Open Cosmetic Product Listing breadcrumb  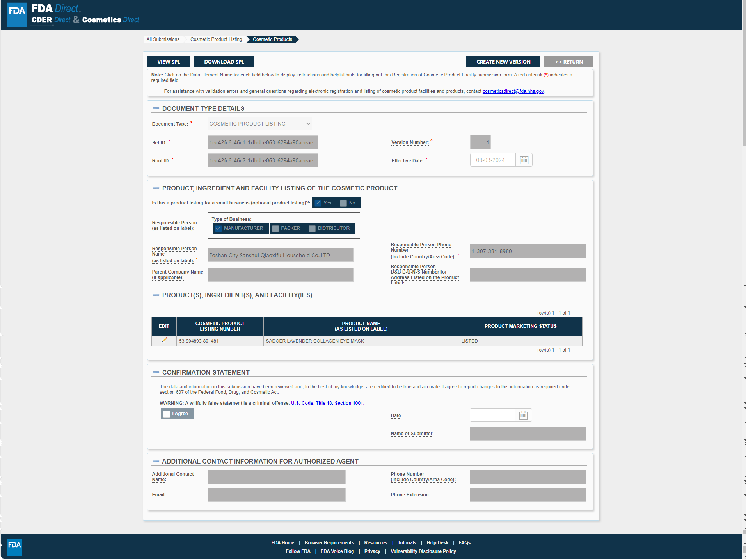216,39
